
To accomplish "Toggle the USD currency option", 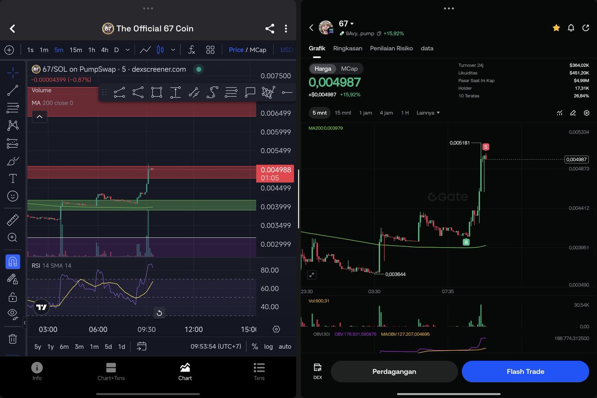I will pos(287,50).
